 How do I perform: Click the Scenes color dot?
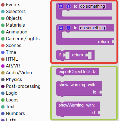coord(3,46)
